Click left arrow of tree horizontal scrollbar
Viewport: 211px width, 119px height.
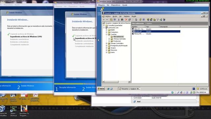(103, 82)
